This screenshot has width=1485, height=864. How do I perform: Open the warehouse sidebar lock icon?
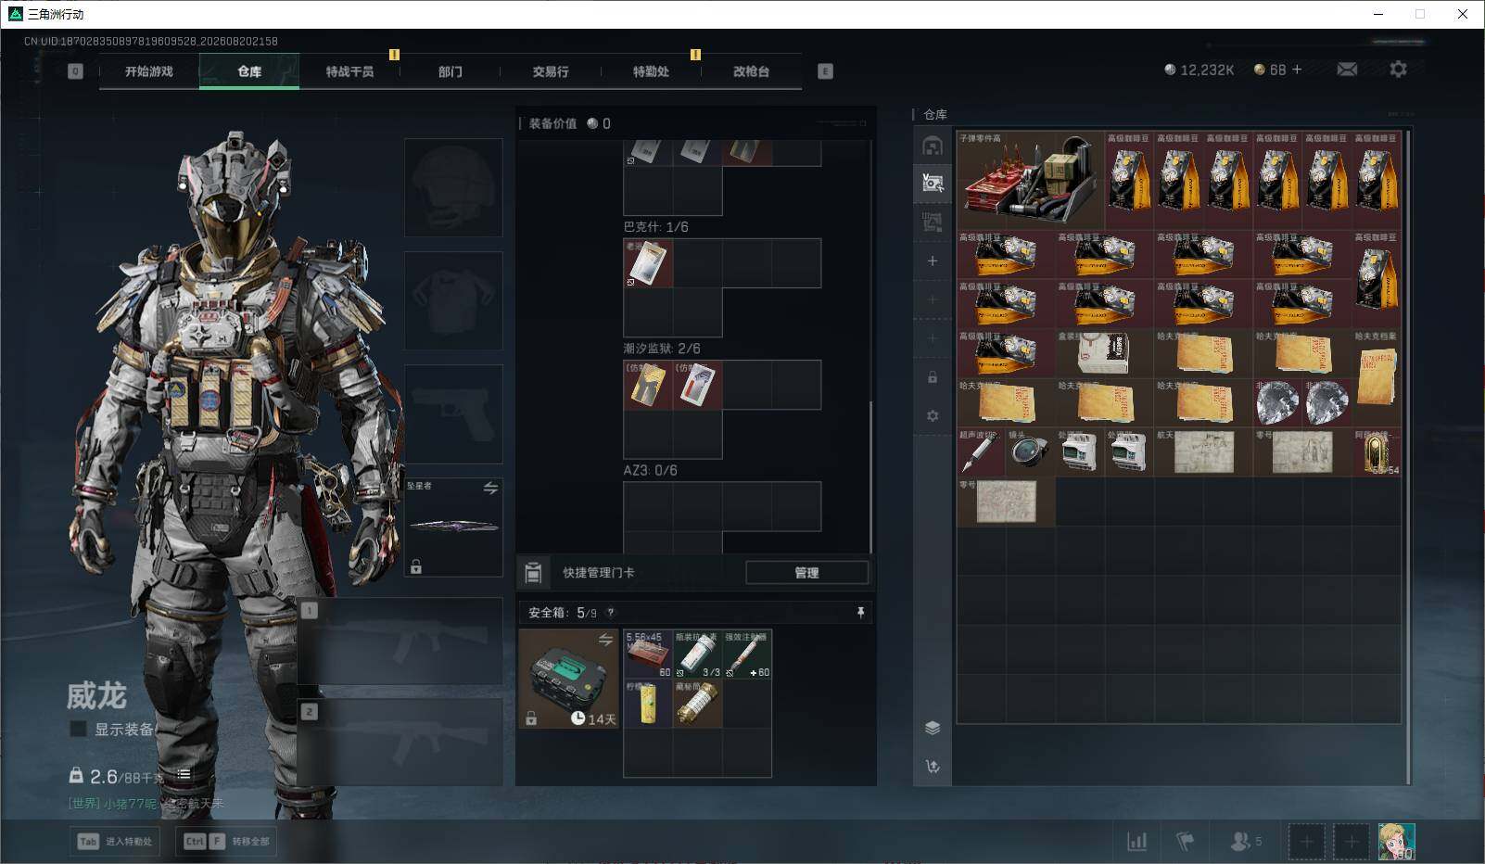click(933, 377)
